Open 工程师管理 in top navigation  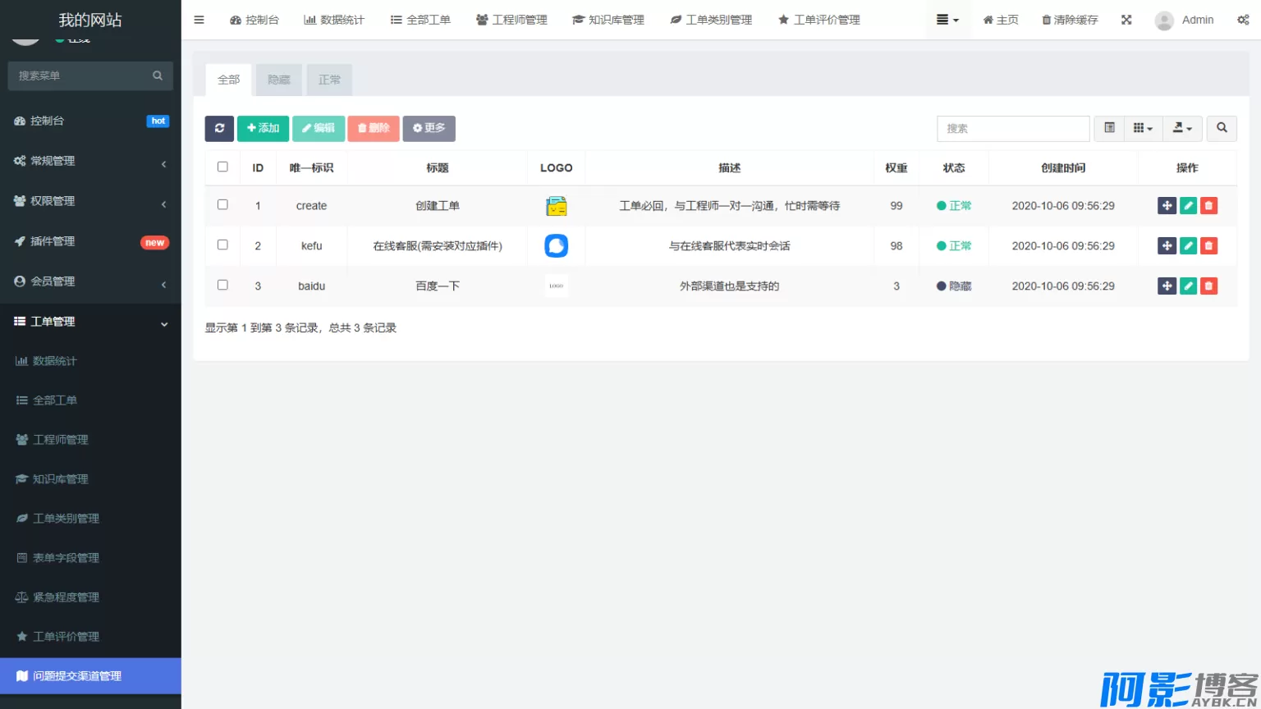511,20
